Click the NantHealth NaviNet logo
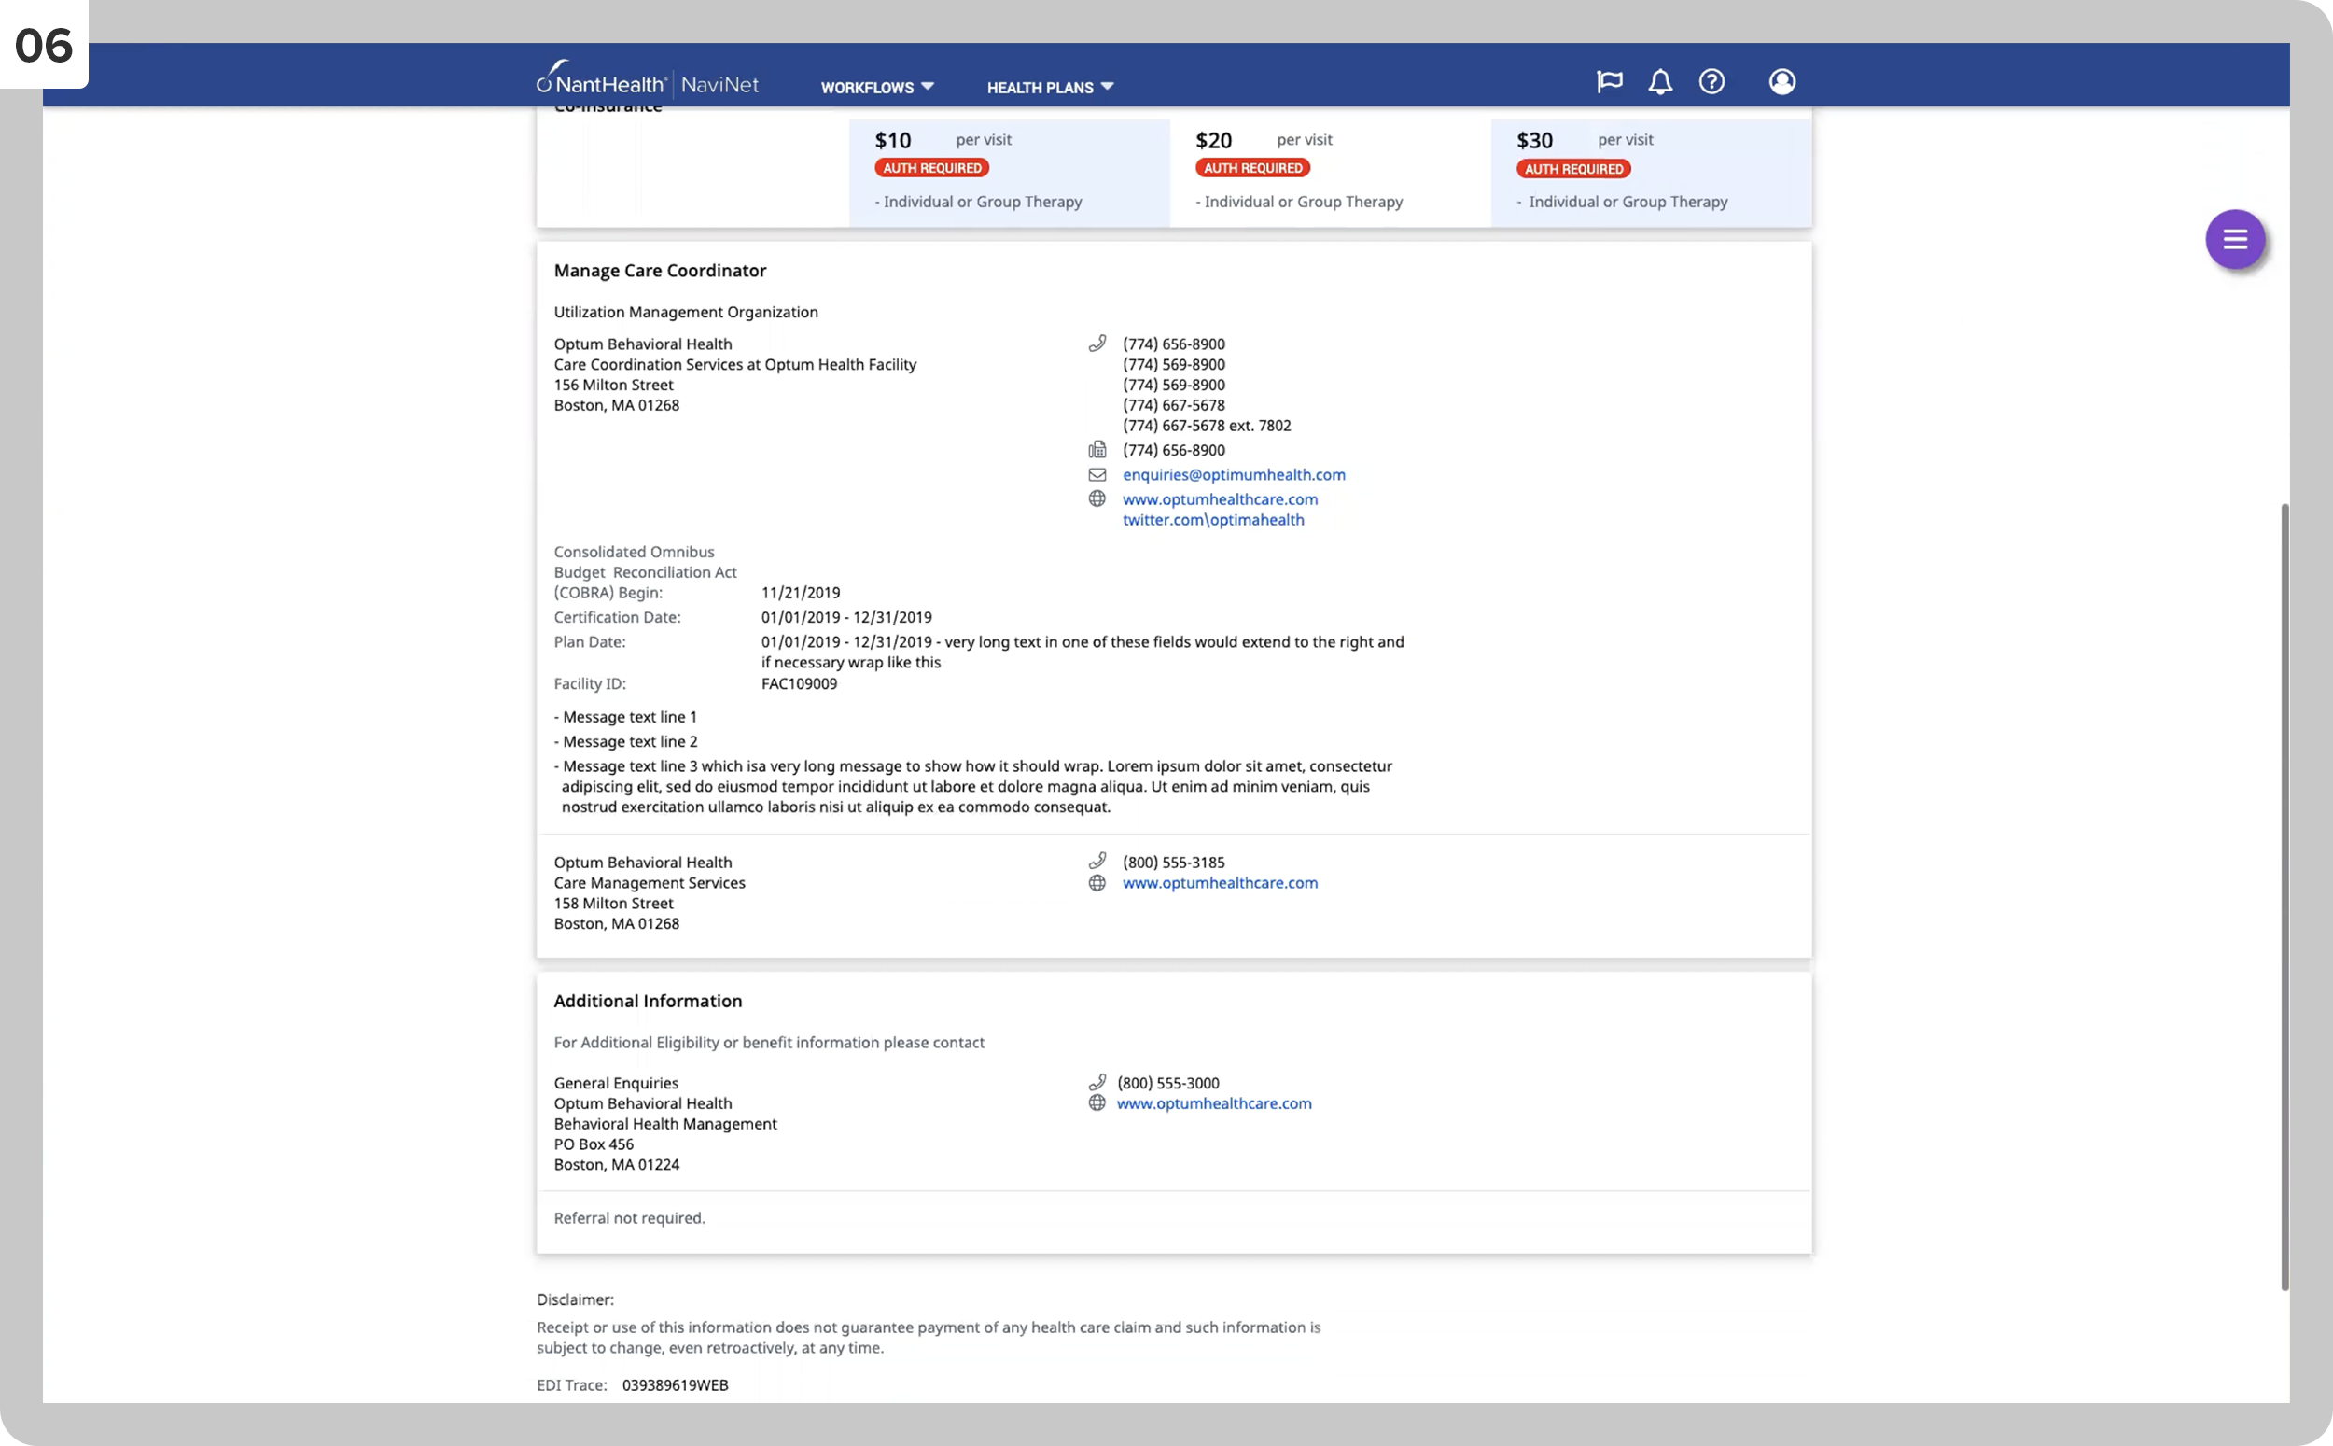 click(647, 78)
